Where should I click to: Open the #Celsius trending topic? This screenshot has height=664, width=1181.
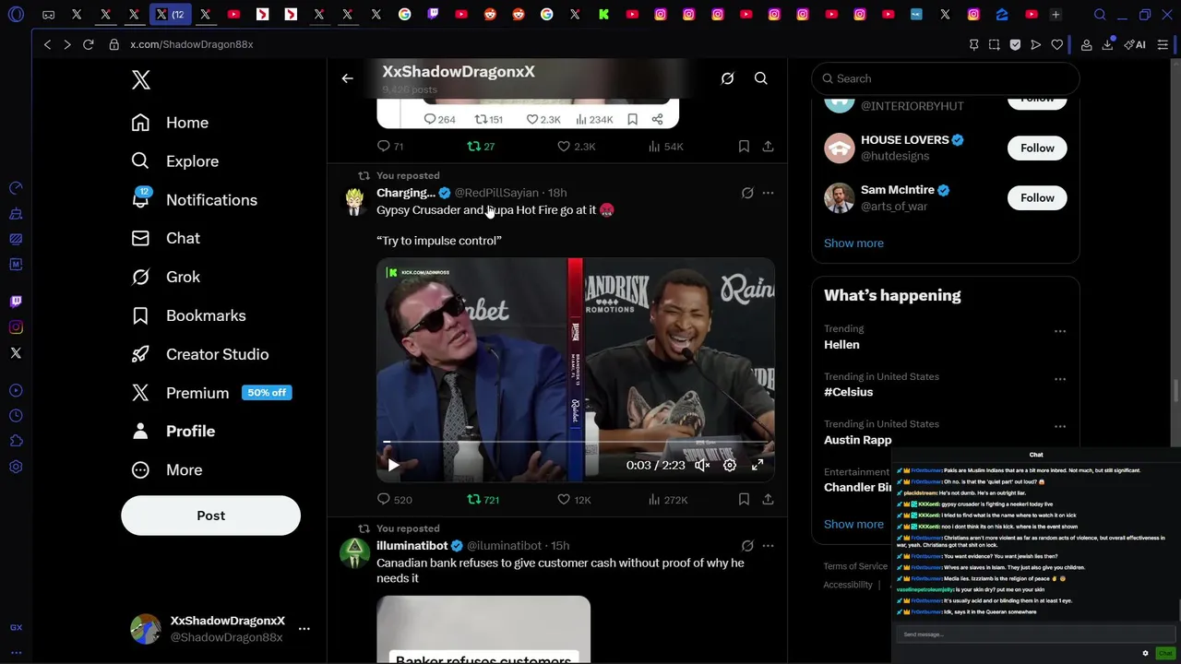click(x=848, y=392)
